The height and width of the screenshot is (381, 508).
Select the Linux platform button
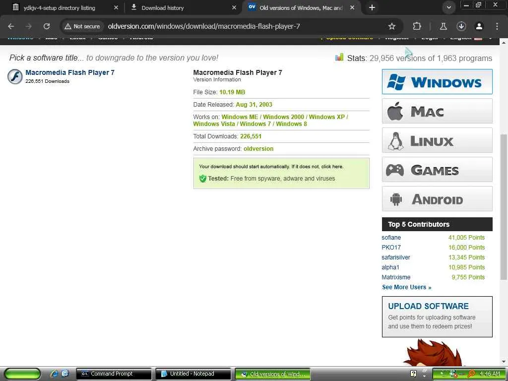point(437,140)
